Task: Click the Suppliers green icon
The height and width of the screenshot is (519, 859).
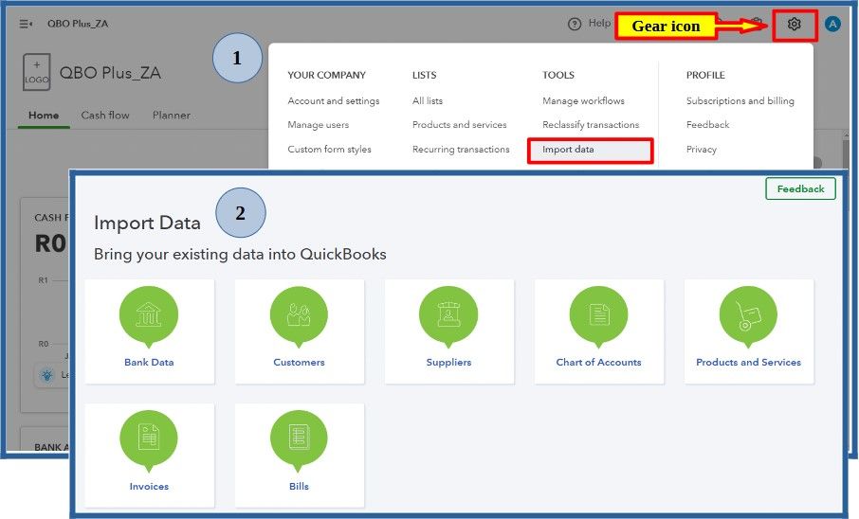Action: tap(448, 316)
